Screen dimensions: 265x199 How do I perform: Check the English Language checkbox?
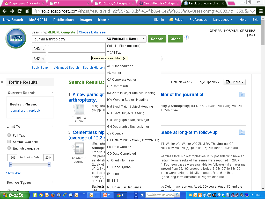(x=9, y=148)
